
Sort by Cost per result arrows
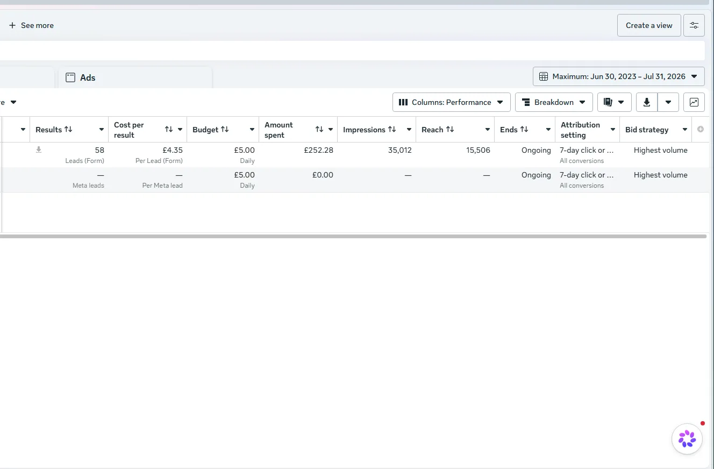[169, 129]
